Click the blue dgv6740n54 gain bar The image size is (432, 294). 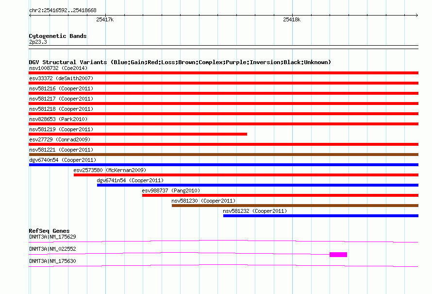223,165
